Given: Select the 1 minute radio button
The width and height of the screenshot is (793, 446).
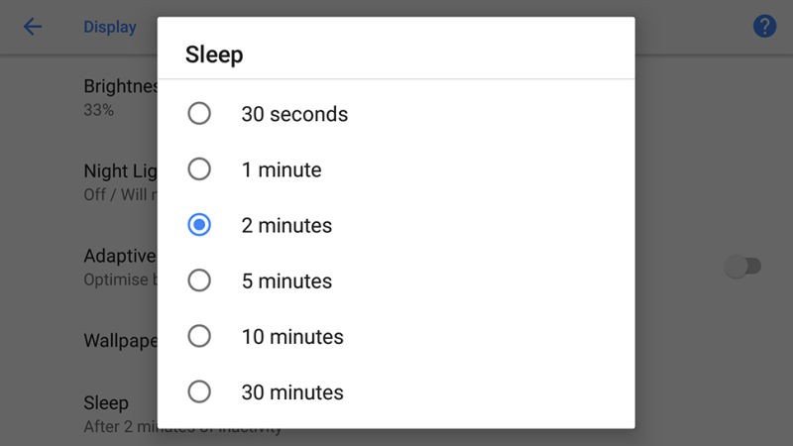Looking at the screenshot, I should coord(199,169).
